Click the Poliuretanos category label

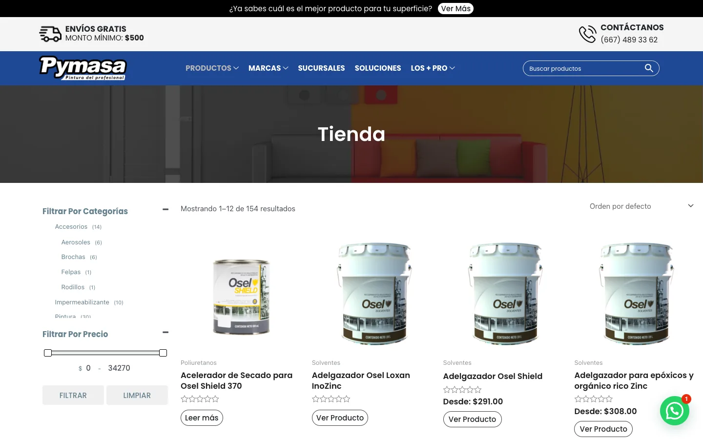pyautogui.click(x=199, y=363)
